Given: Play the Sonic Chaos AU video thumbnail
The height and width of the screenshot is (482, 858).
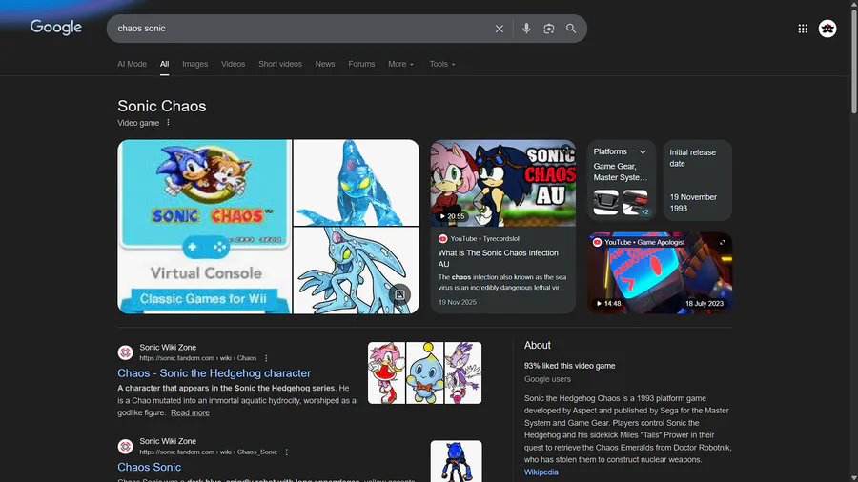Looking at the screenshot, I should pos(502,183).
